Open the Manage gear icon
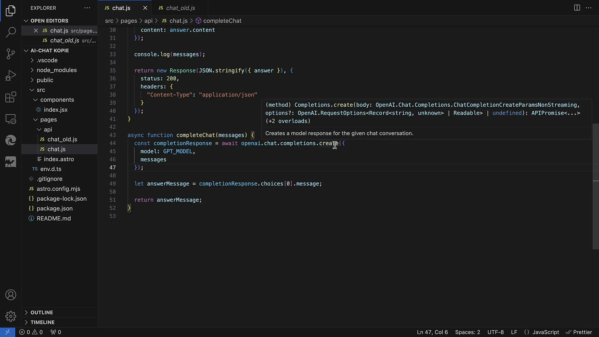The image size is (599, 337). coord(11,316)
